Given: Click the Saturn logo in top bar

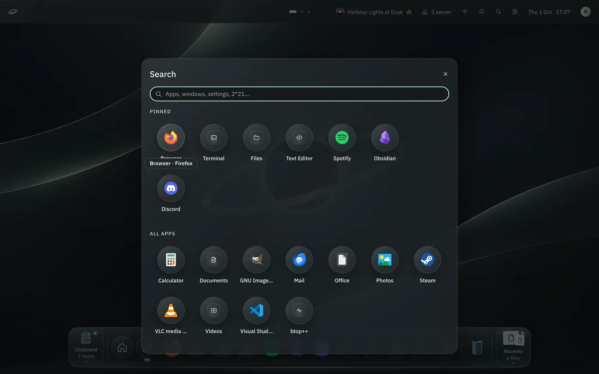Looking at the screenshot, I should tap(13, 11).
